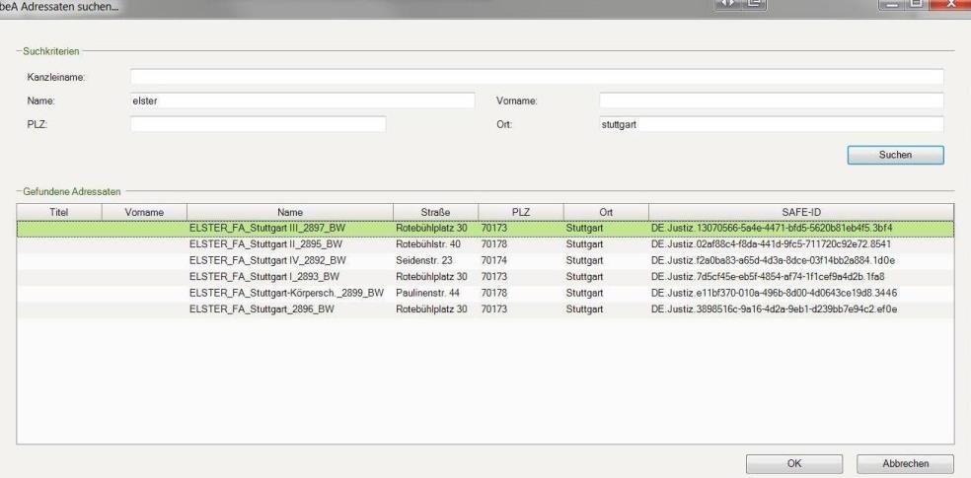Screen dimensions: 971x478
Task: Sort results by Vorname column header
Action: (x=144, y=212)
